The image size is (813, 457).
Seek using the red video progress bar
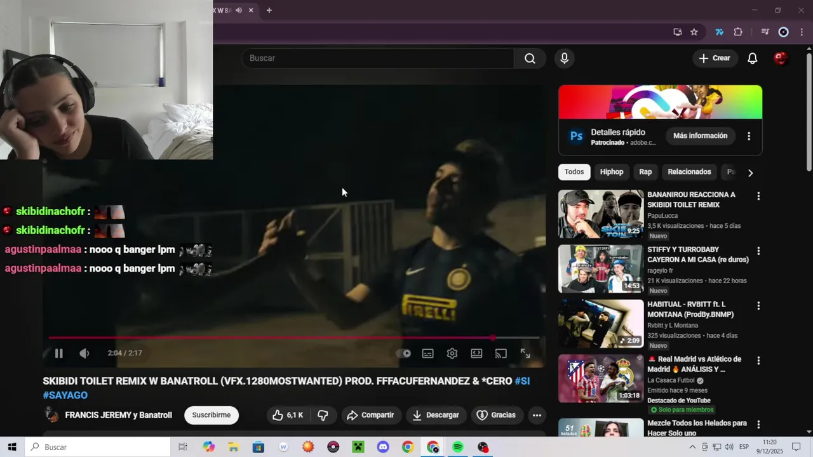point(294,338)
